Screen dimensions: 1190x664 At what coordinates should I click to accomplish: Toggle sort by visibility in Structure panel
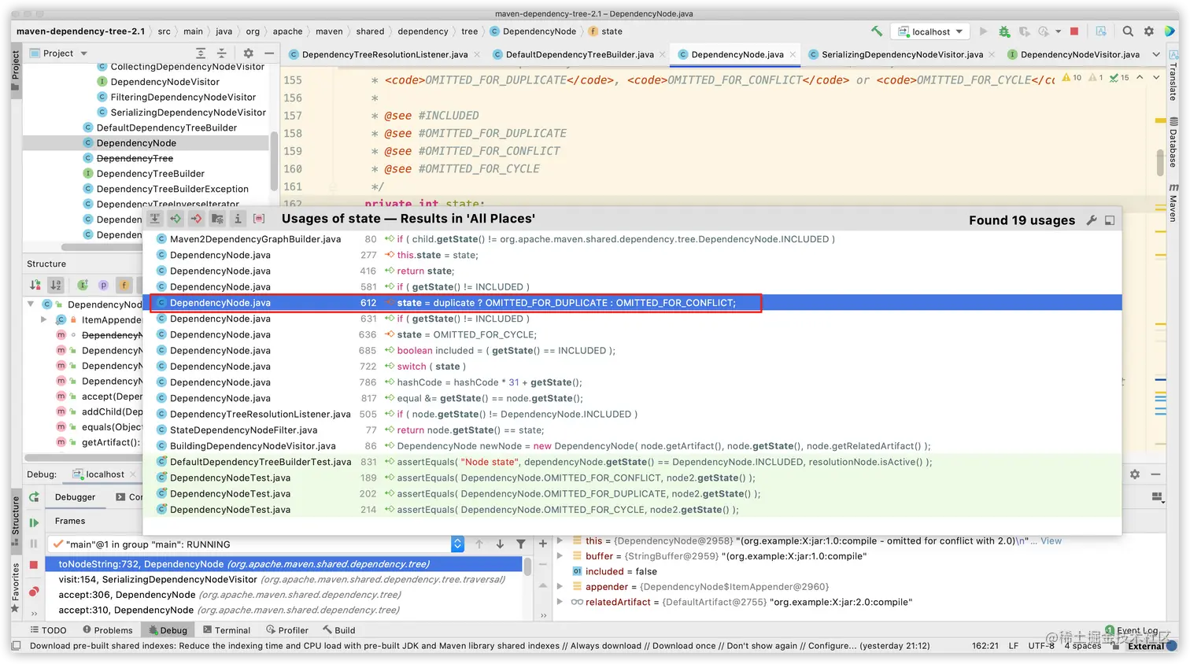(x=35, y=285)
